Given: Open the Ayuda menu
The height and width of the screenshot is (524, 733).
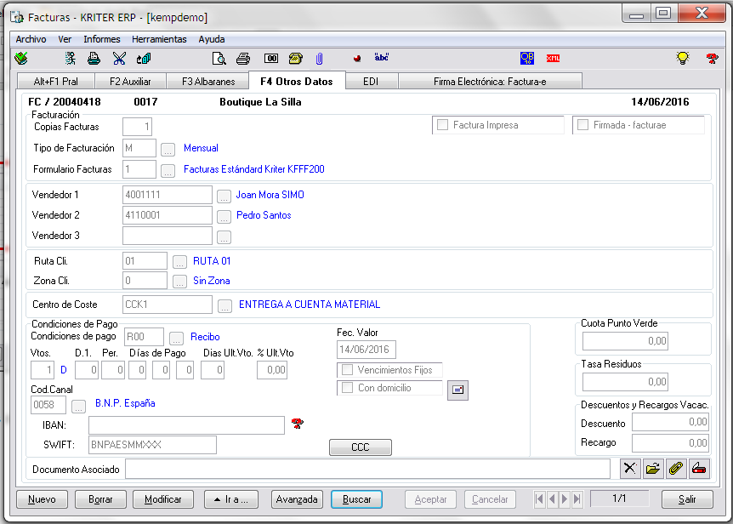Looking at the screenshot, I should tap(211, 39).
